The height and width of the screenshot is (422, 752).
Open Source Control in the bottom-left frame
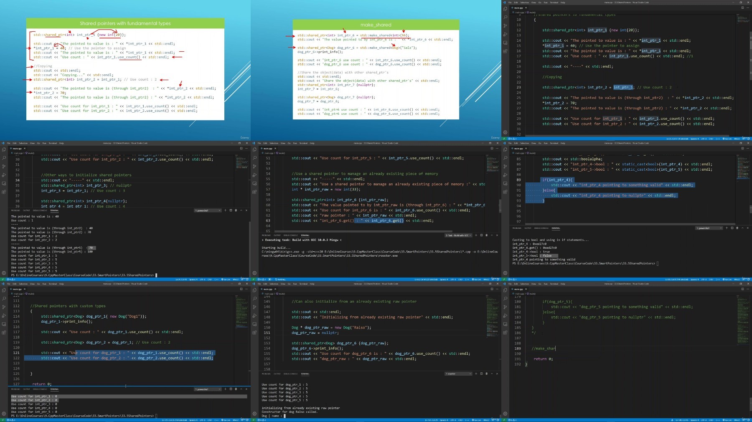[x=4, y=307]
